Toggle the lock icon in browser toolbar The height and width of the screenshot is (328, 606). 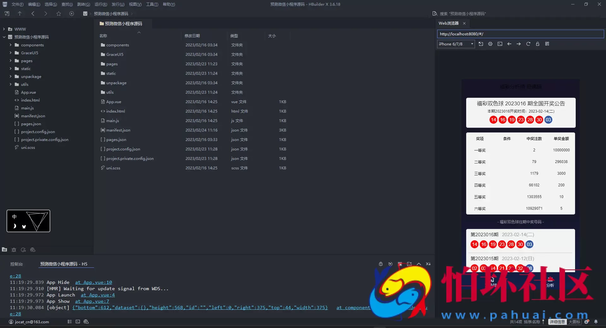click(x=538, y=44)
